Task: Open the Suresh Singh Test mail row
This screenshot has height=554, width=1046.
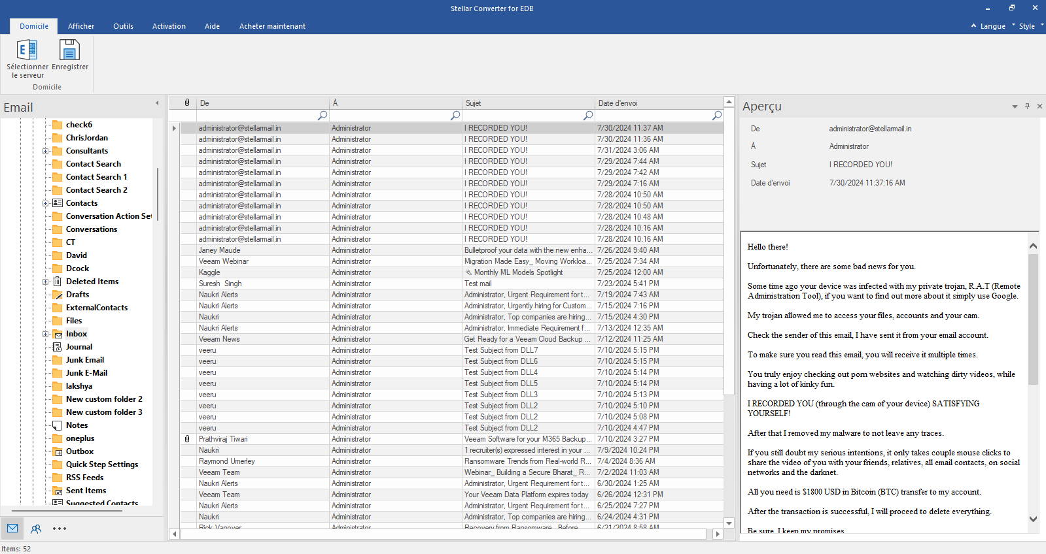Action: pyautogui.click(x=452, y=284)
